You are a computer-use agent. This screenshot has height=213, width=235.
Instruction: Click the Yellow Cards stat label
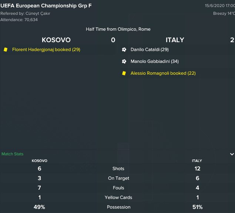tap(118, 197)
